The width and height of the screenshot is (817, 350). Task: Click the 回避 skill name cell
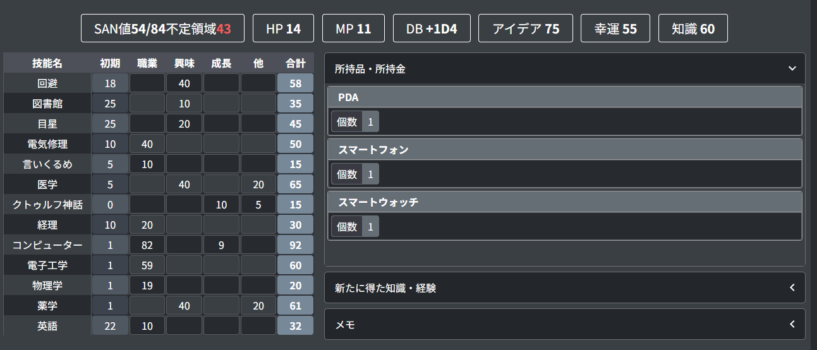coord(47,83)
